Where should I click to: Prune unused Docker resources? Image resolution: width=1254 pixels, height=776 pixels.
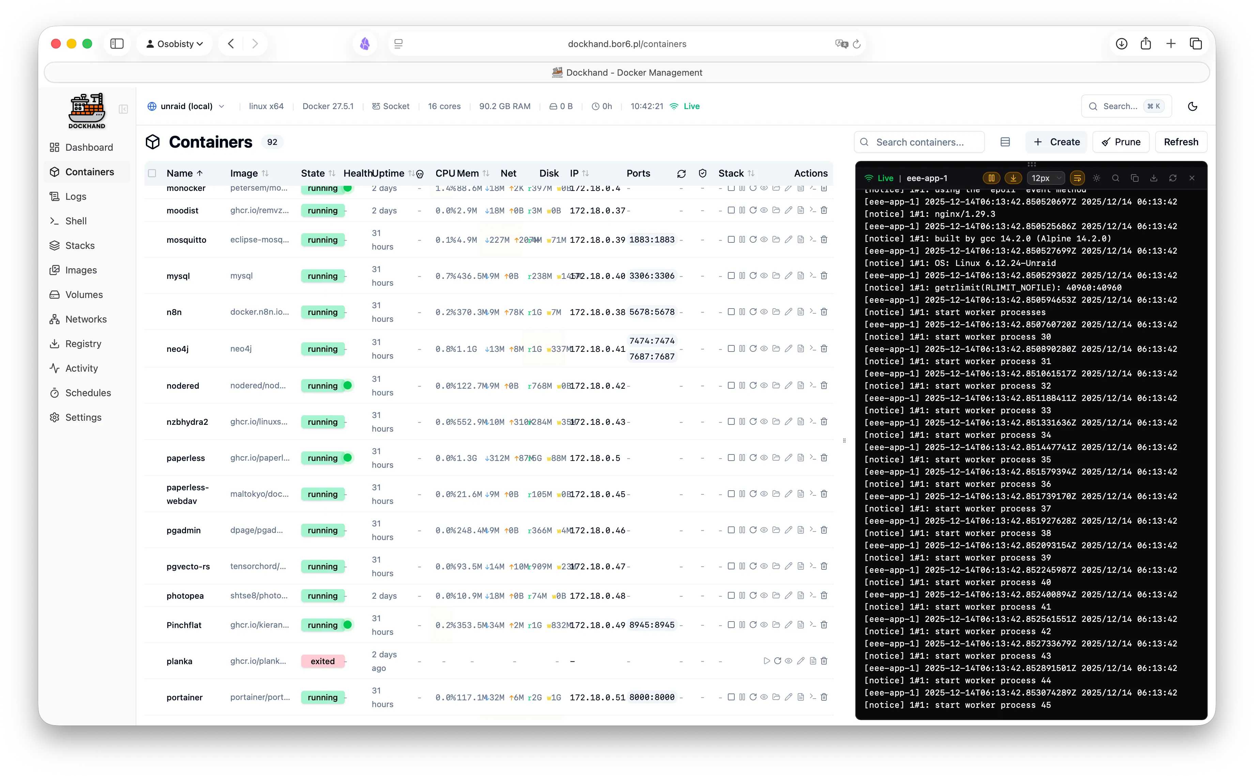click(x=1121, y=141)
